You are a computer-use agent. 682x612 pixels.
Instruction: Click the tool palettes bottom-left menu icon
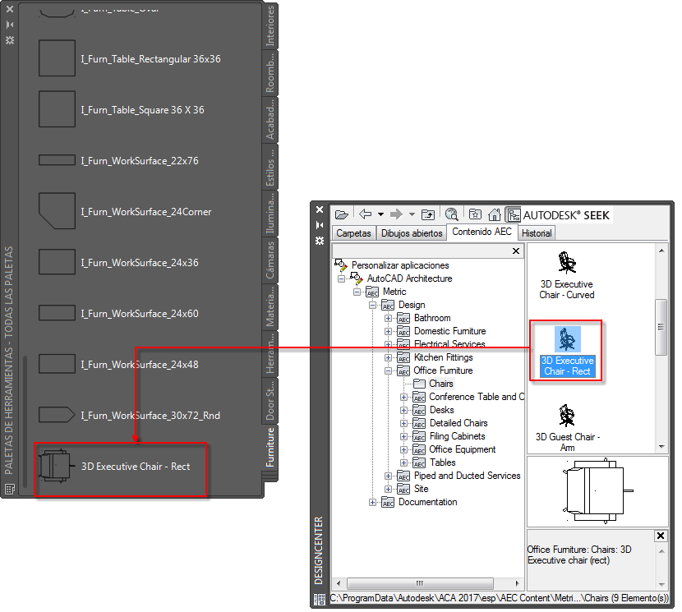10,489
